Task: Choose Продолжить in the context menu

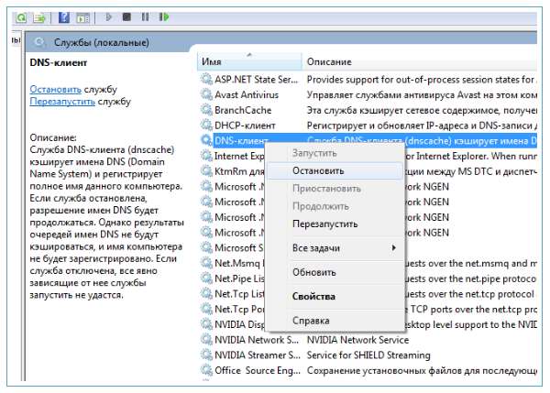Action: click(335, 206)
